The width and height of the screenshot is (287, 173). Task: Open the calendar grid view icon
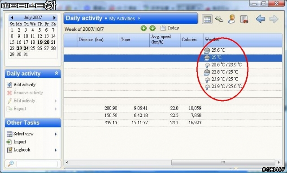pyautogui.click(x=207, y=19)
